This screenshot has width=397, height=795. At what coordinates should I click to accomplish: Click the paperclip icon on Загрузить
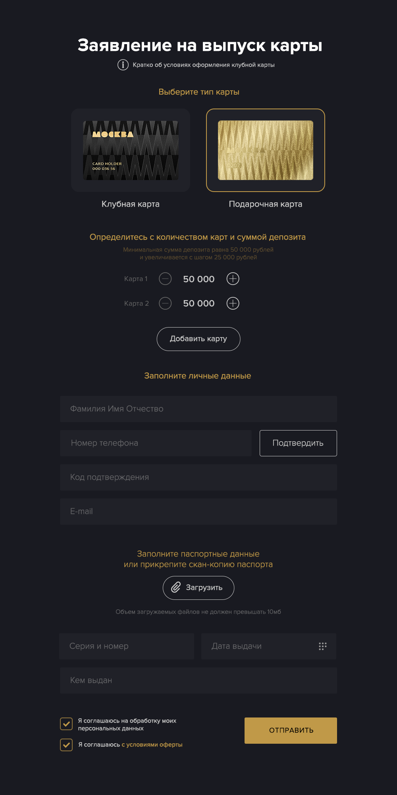pyautogui.click(x=176, y=588)
